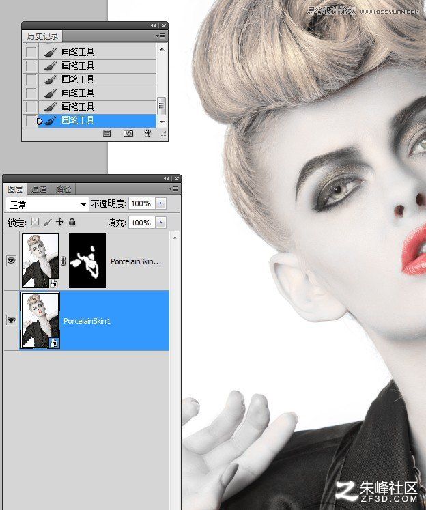Collapse History panel with double-arrow icon
This screenshot has height=510, width=426.
[x=153, y=26]
